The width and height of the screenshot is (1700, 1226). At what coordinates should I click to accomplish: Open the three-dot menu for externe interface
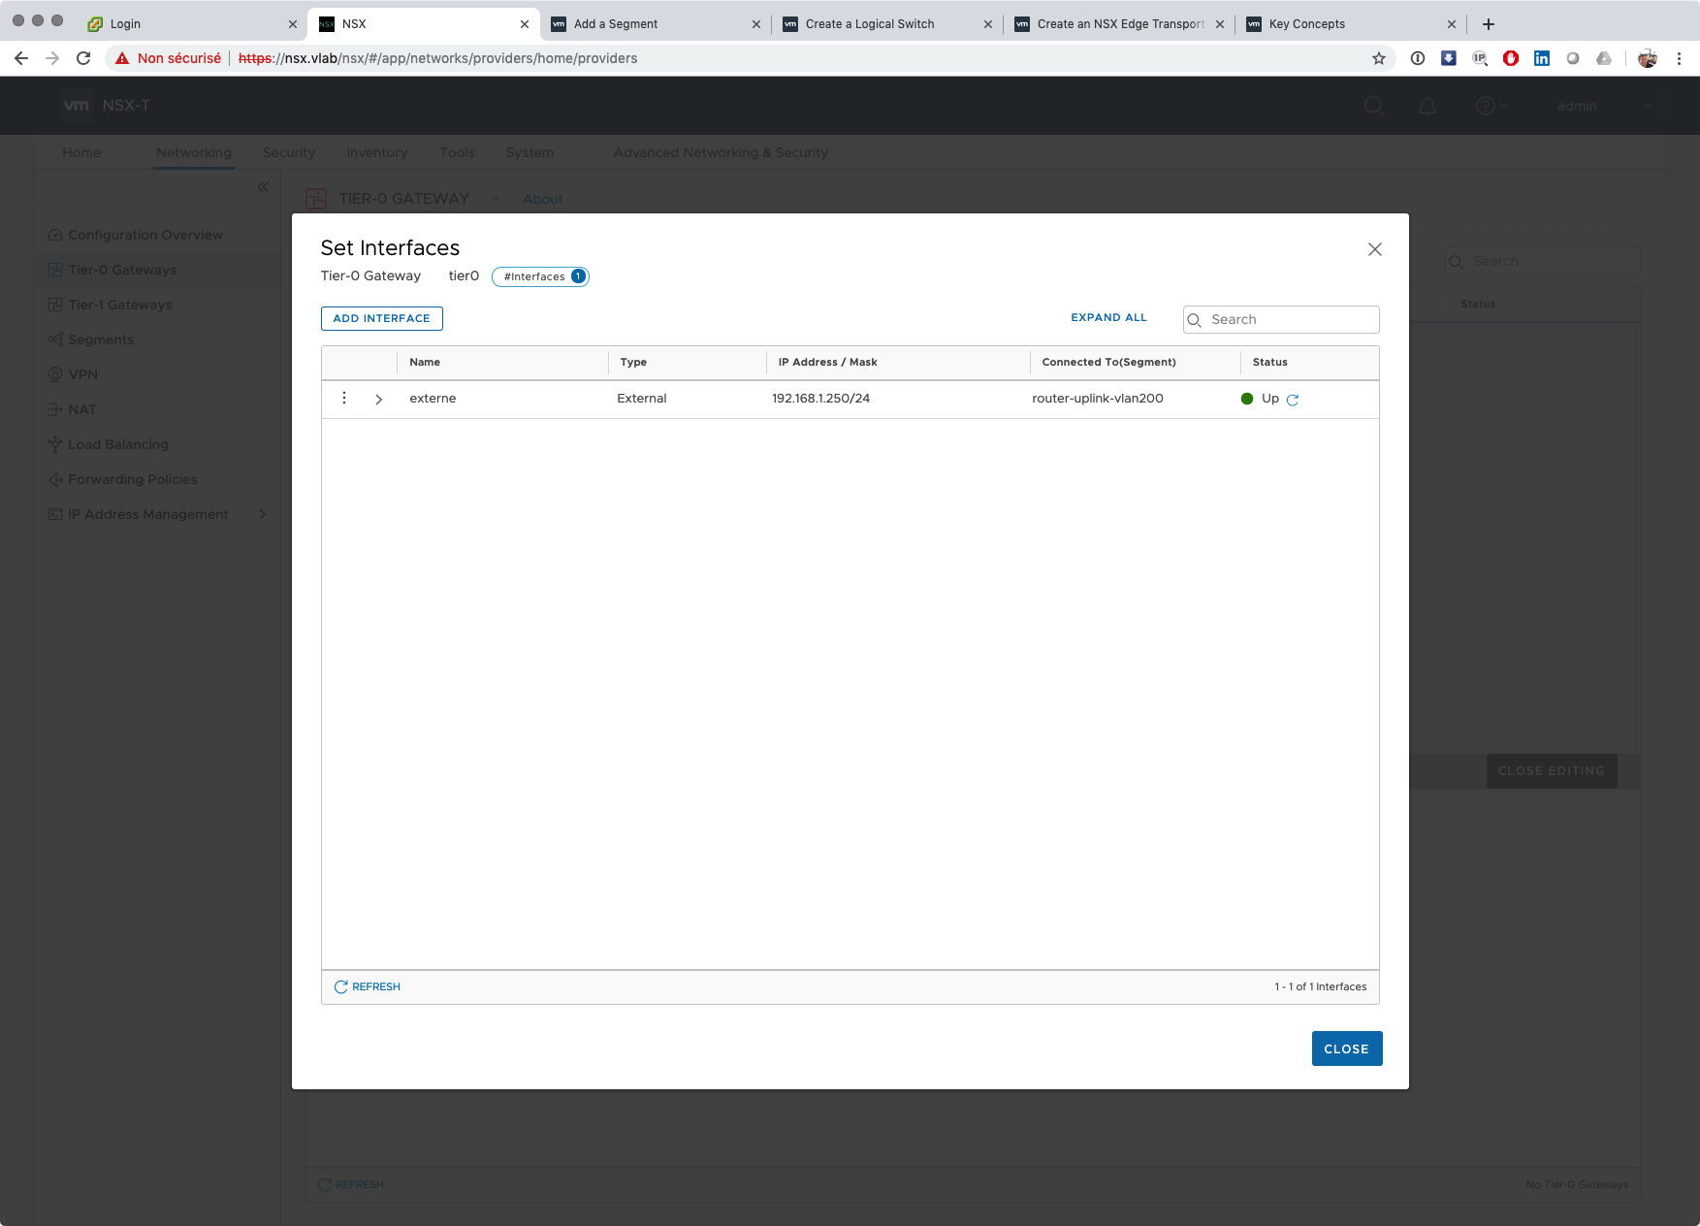(344, 399)
